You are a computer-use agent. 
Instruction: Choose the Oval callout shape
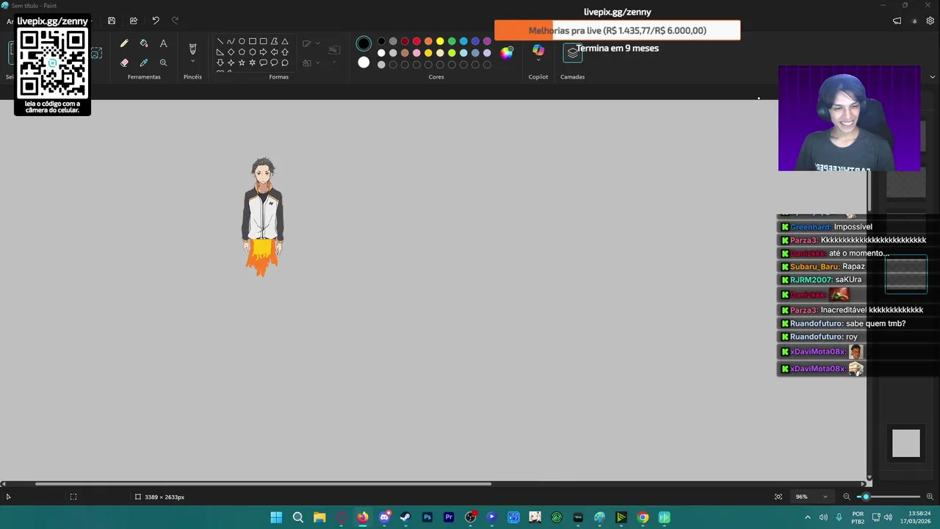pos(274,62)
